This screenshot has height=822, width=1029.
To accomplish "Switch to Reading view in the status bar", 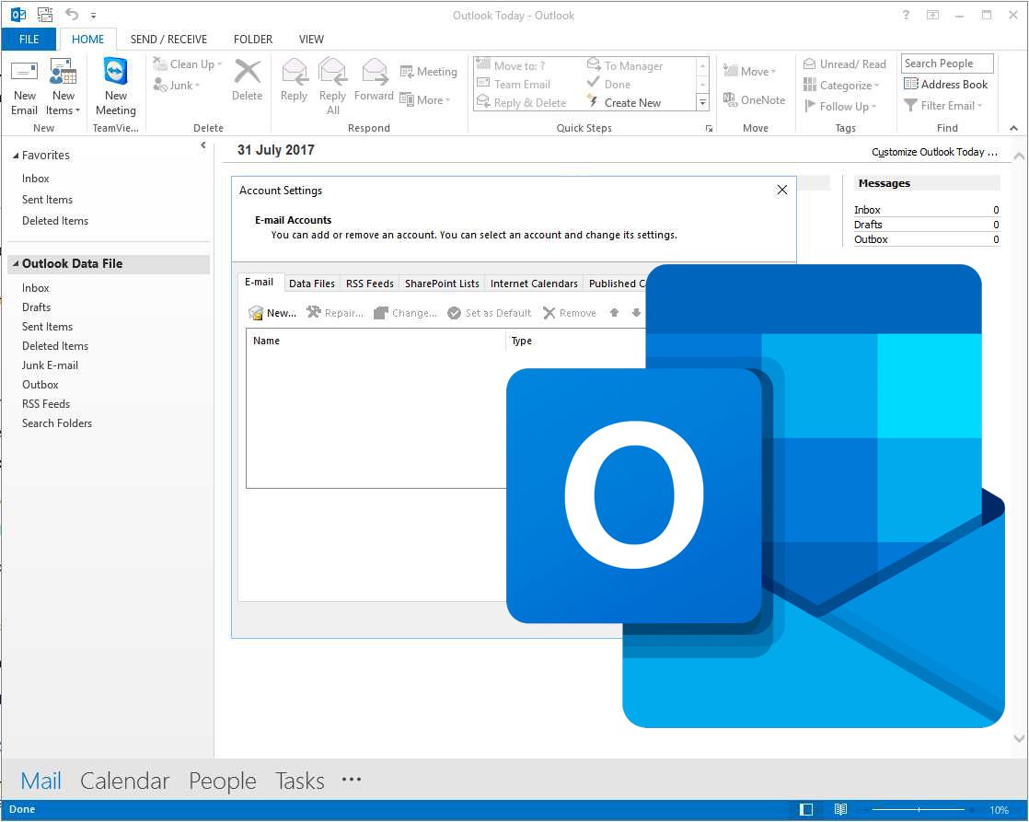I will [x=839, y=808].
